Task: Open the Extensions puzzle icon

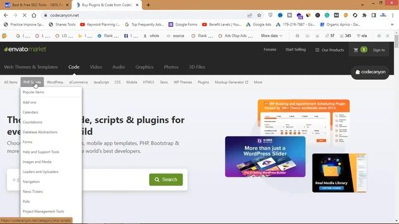Action: point(364,15)
